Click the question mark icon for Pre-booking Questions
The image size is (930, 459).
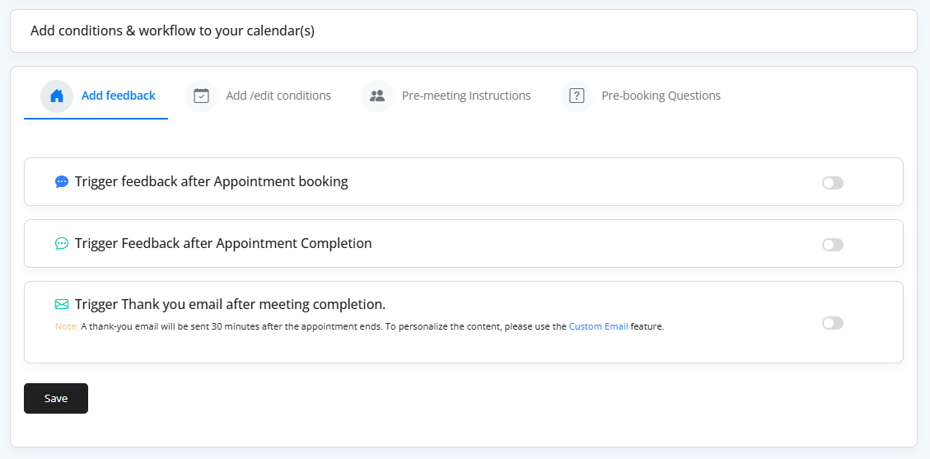point(577,96)
